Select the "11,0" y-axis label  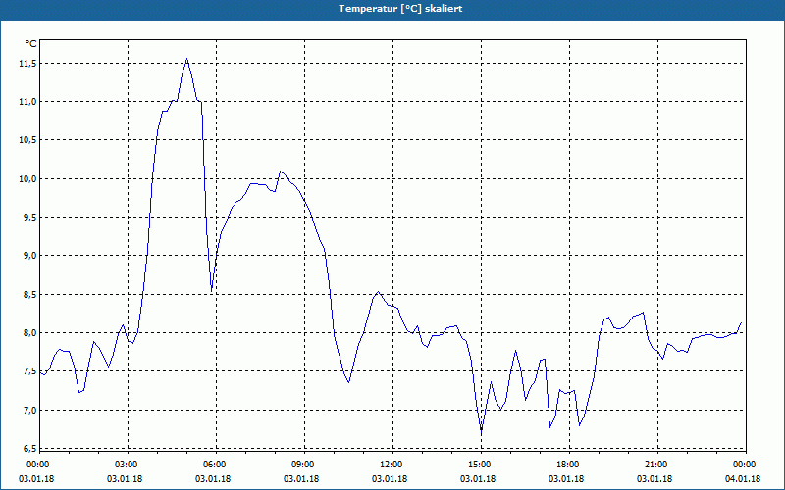(28, 102)
